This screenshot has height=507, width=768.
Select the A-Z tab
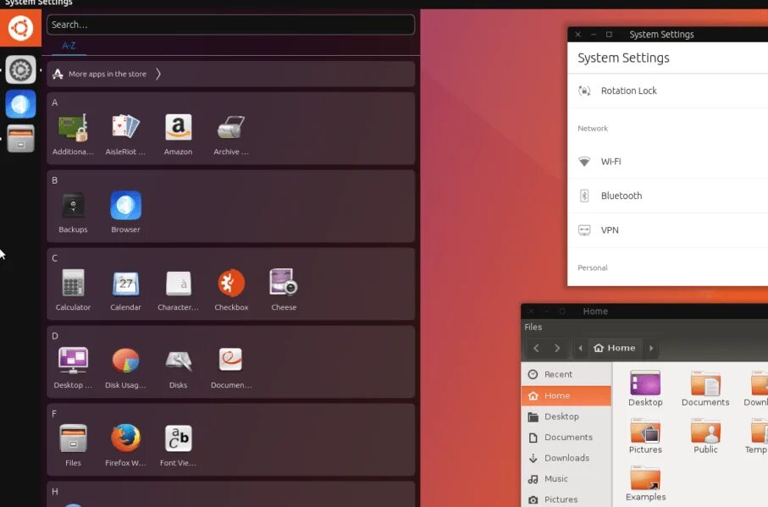point(69,46)
